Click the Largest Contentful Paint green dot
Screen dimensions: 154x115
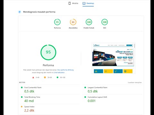click(x=85, y=88)
